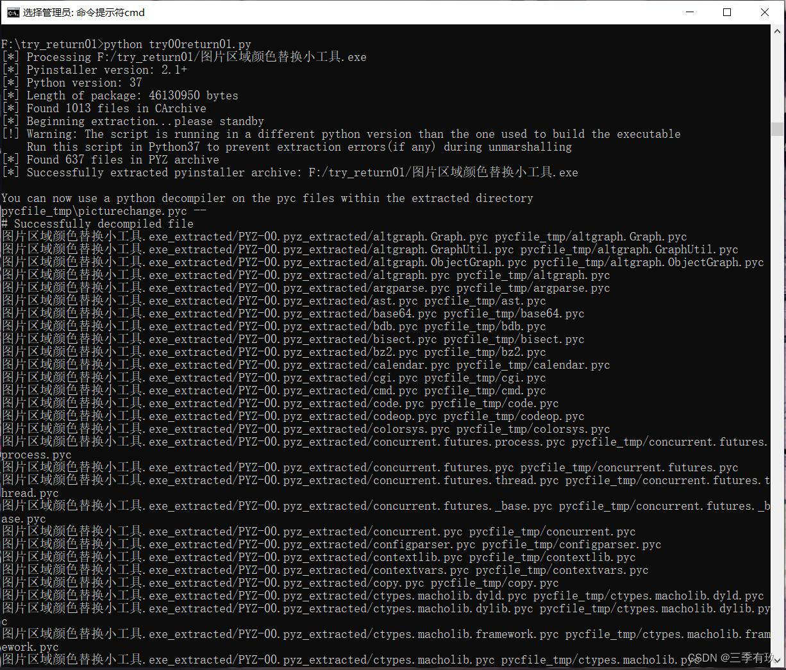Click the CSDN @三季有玖 watermark
The width and height of the screenshot is (786, 670).
click(x=730, y=657)
